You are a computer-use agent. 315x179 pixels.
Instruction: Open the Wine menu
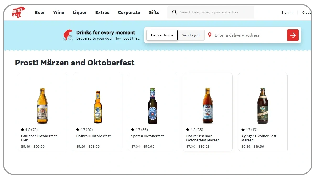pos(58,12)
